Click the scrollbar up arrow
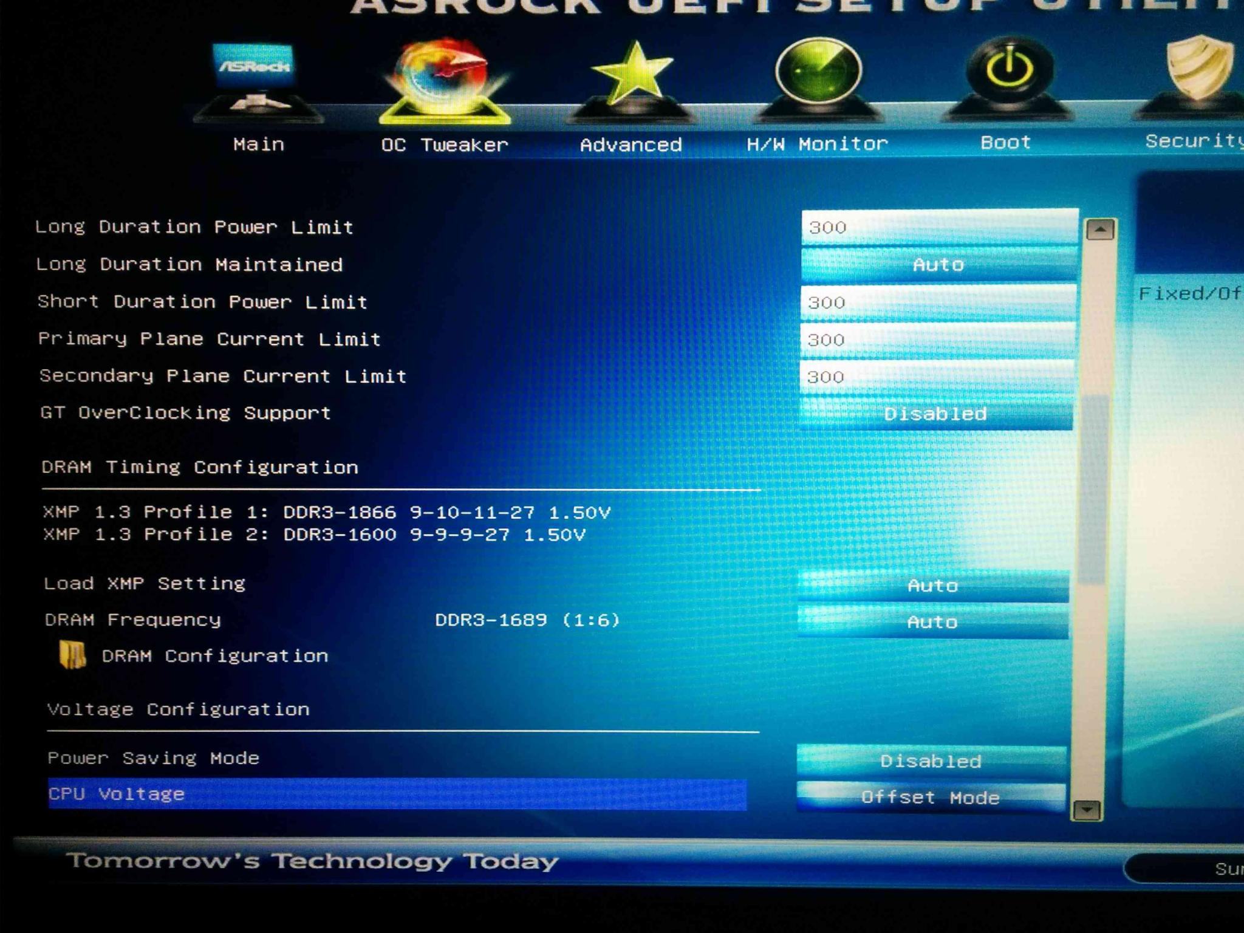This screenshot has width=1244, height=933. (x=1100, y=230)
